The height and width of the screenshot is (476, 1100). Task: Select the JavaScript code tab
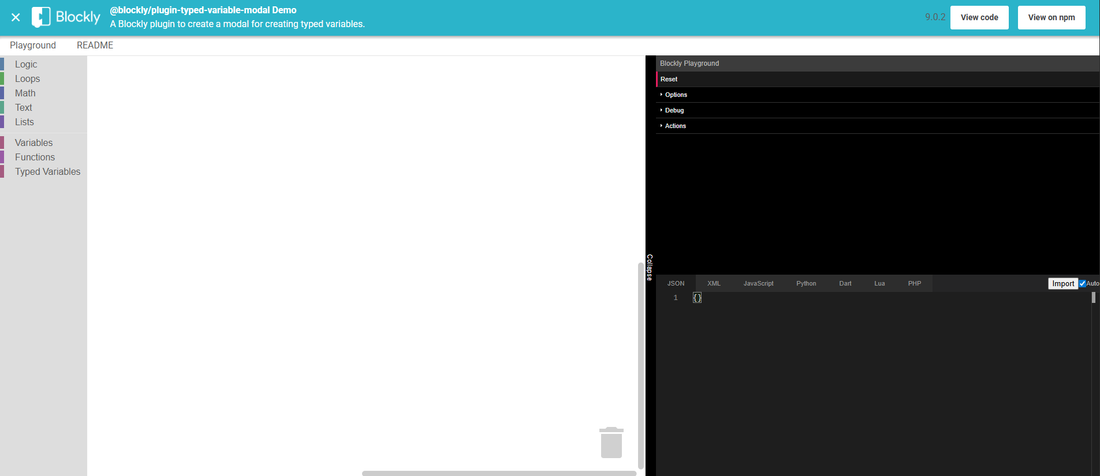pos(758,283)
